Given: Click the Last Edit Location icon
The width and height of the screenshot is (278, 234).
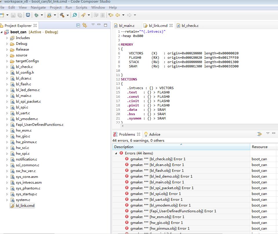Looking at the screenshot, I should click(110, 15).
